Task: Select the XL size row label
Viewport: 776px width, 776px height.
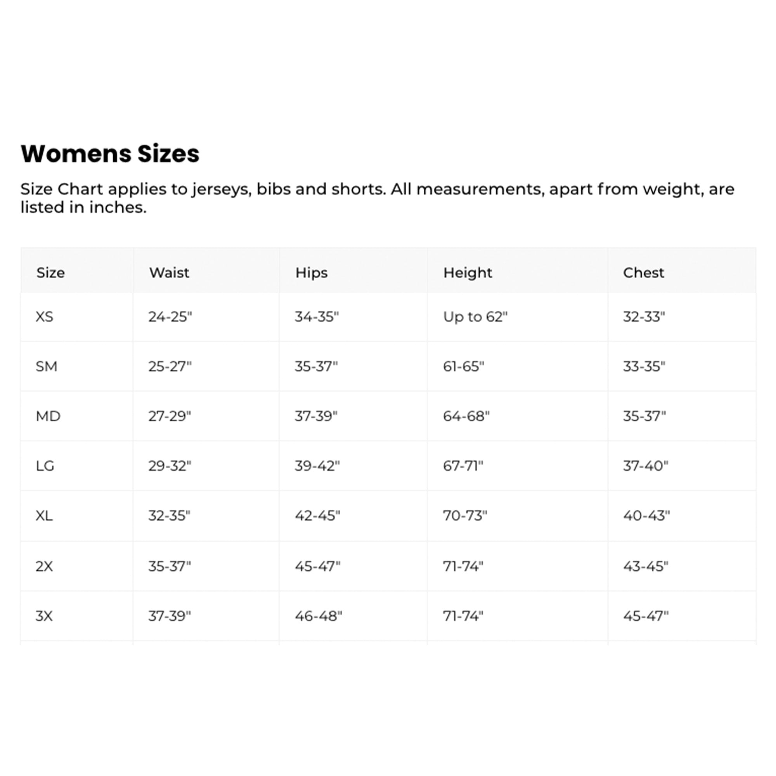Action: pyautogui.click(x=44, y=515)
